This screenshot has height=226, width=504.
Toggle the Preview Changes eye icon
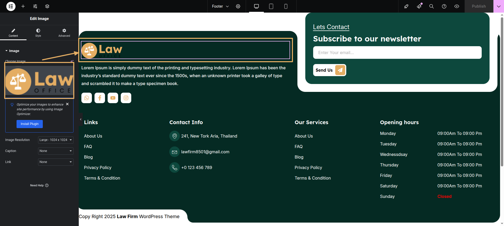point(457,6)
